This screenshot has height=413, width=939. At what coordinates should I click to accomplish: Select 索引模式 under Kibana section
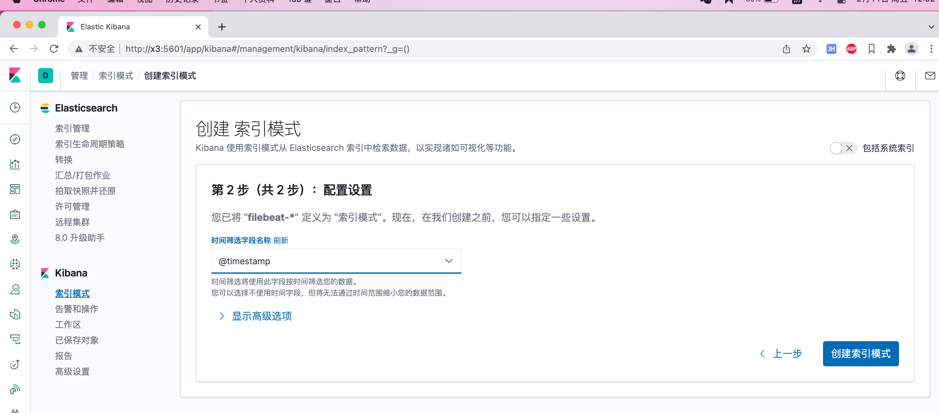click(x=72, y=293)
